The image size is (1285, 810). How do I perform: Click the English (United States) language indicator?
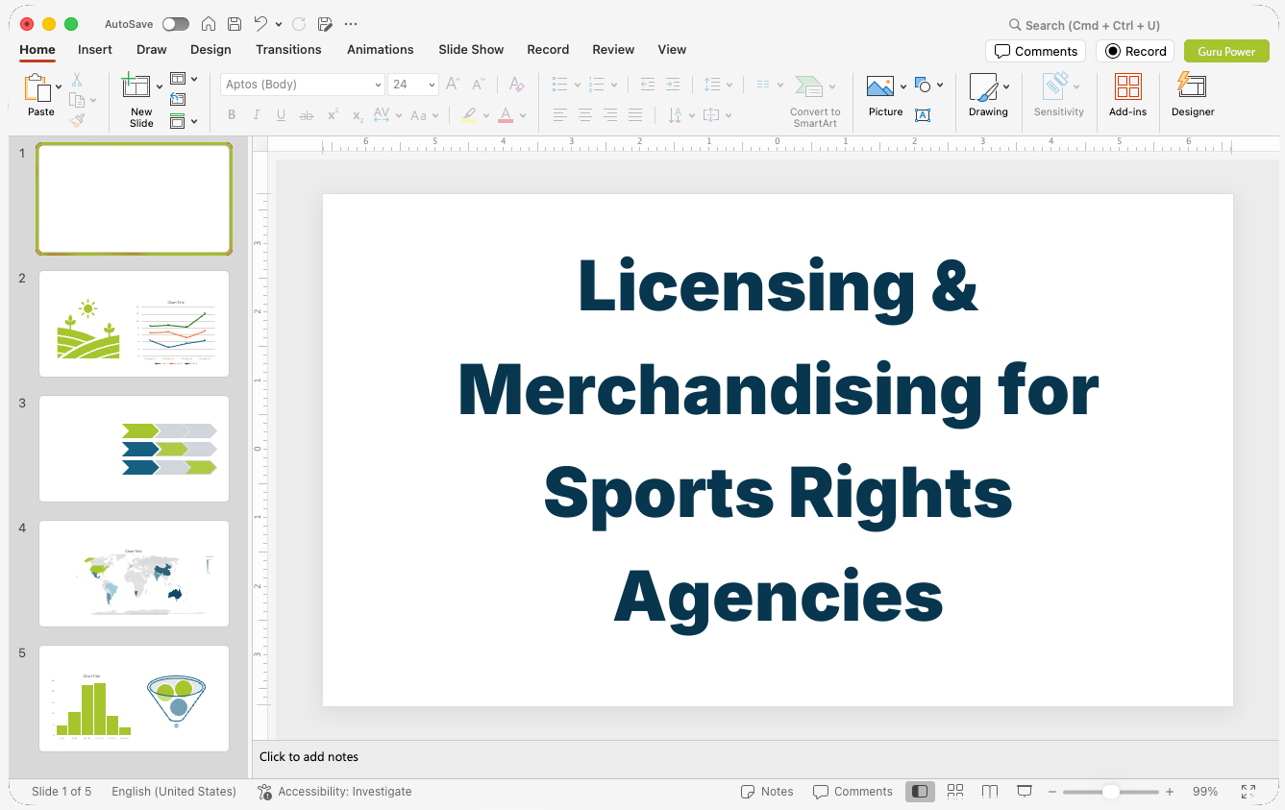[174, 792]
